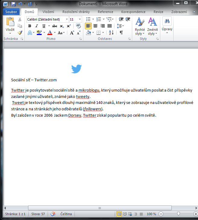This screenshot has height=220, width=198.
Task: Click the horizontal scrollbar thumb
Action: (100, 208)
